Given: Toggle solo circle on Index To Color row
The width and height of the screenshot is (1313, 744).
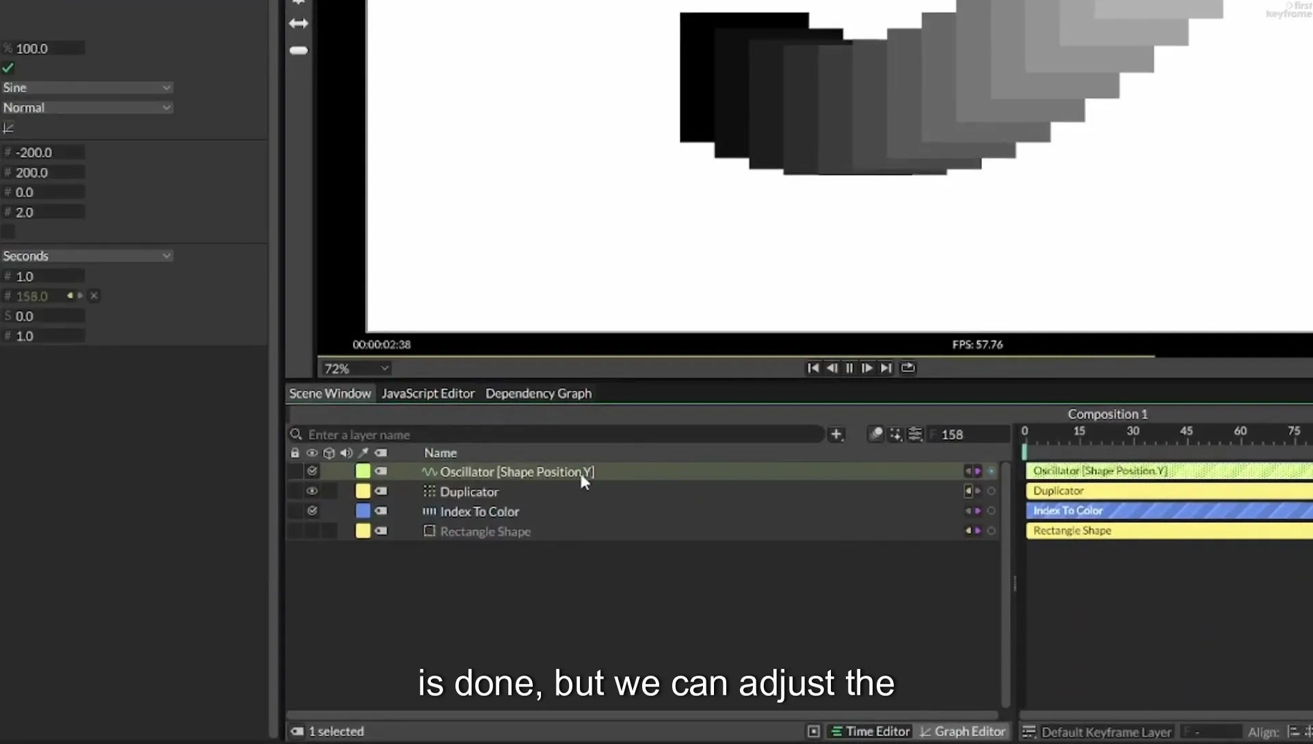Looking at the screenshot, I should (991, 511).
